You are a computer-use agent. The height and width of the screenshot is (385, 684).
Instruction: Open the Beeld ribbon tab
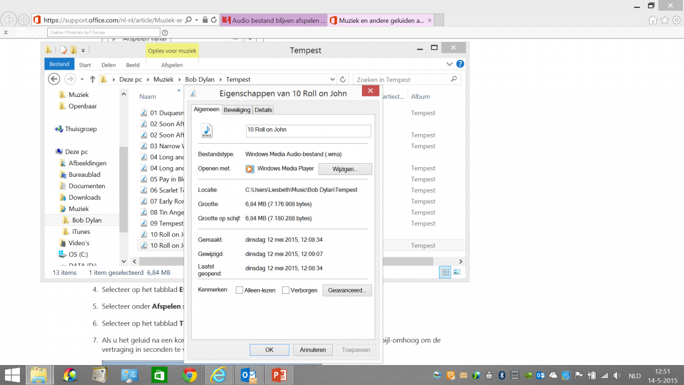click(133, 65)
